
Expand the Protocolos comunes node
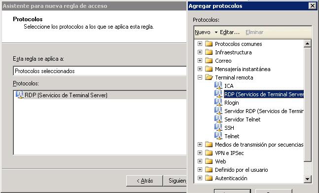click(x=200, y=44)
